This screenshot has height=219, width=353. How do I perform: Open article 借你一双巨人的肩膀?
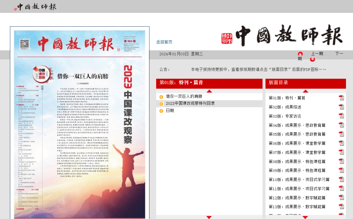[184, 96]
